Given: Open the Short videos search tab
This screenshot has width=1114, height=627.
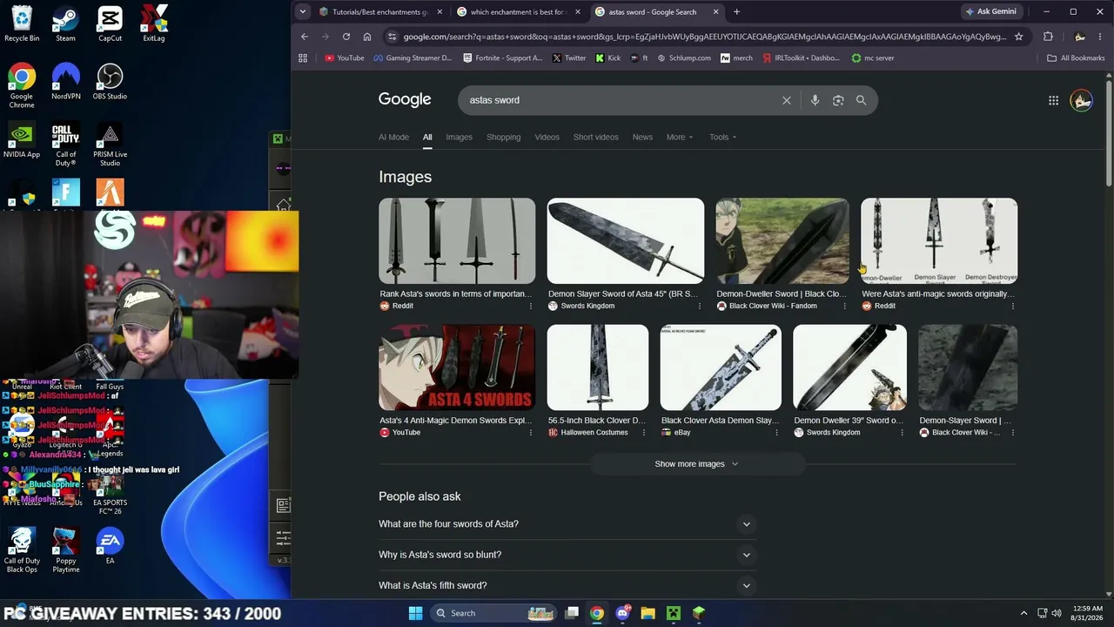Looking at the screenshot, I should point(595,137).
